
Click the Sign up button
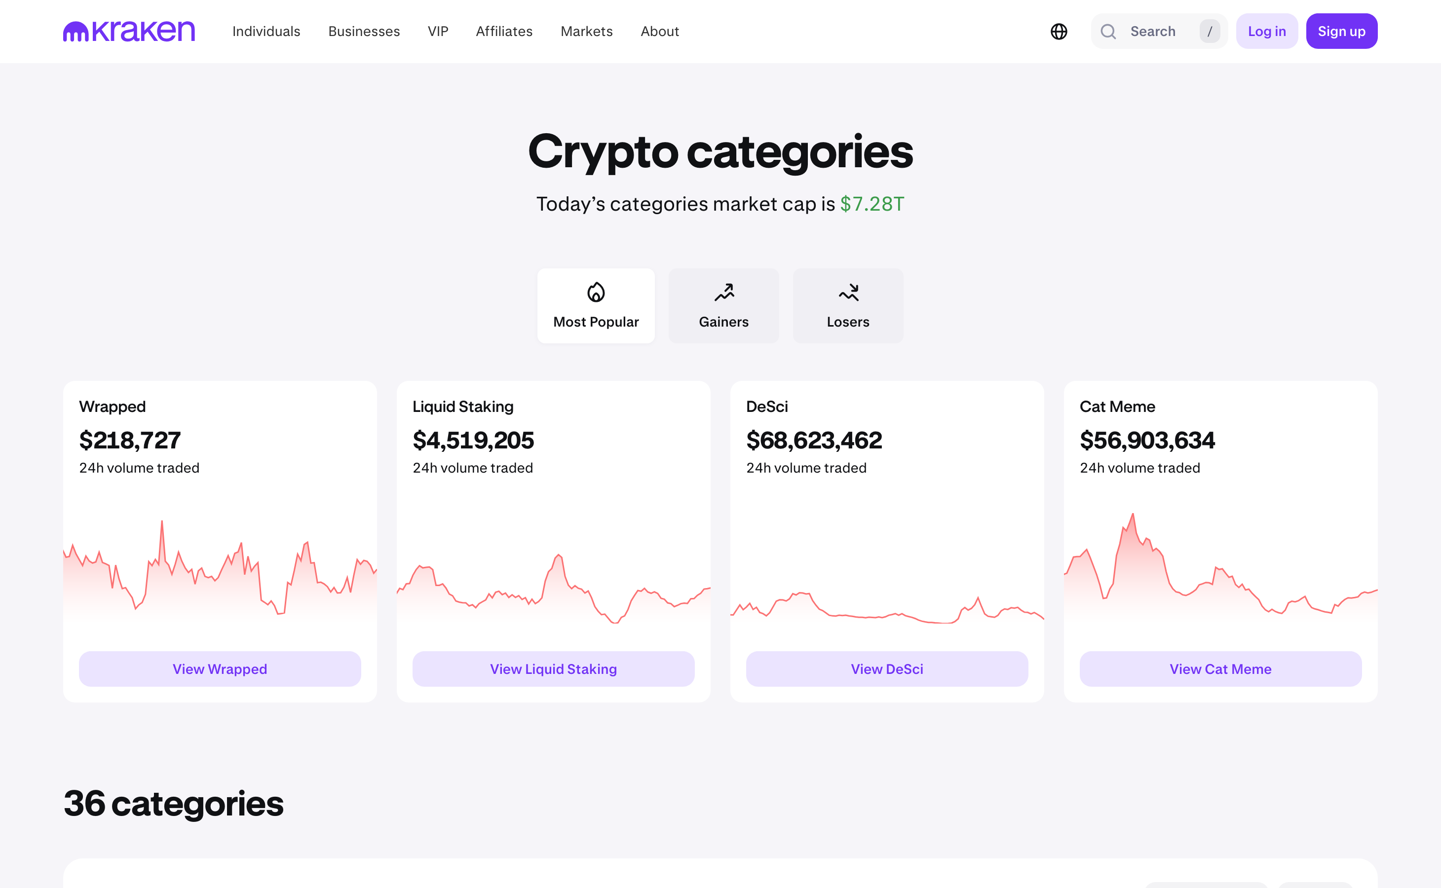click(1341, 31)
